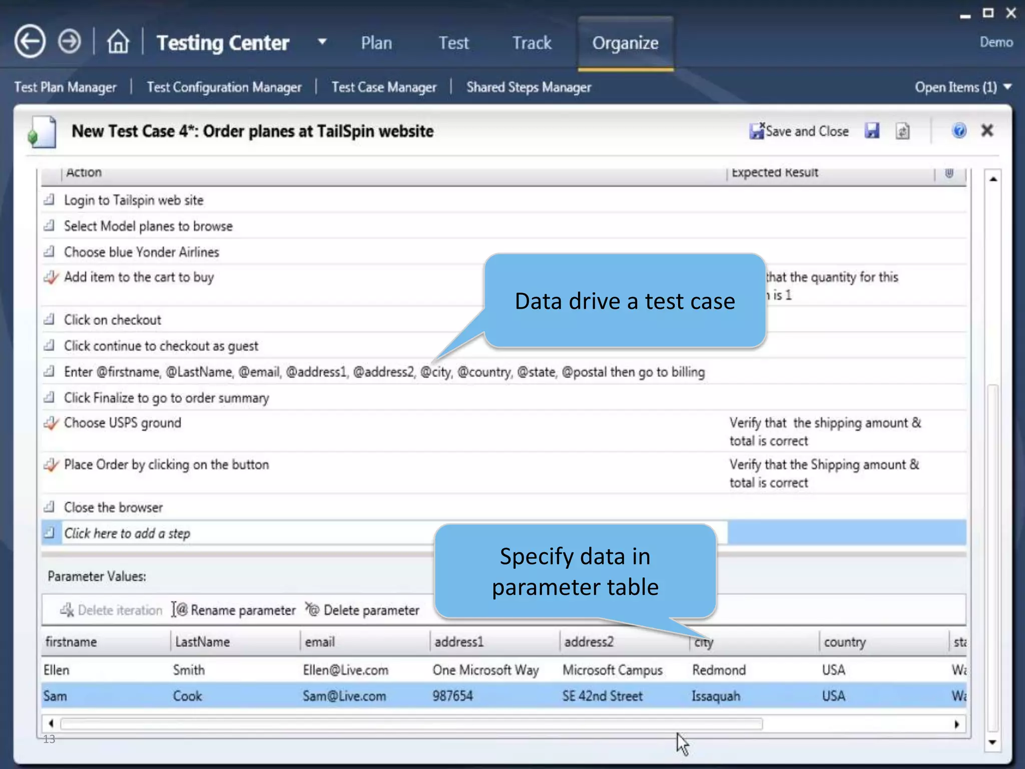Image resolution: width=1025 pixels, height=769 pixels.
Task: Close the test case with X
Action: [987, 131]
